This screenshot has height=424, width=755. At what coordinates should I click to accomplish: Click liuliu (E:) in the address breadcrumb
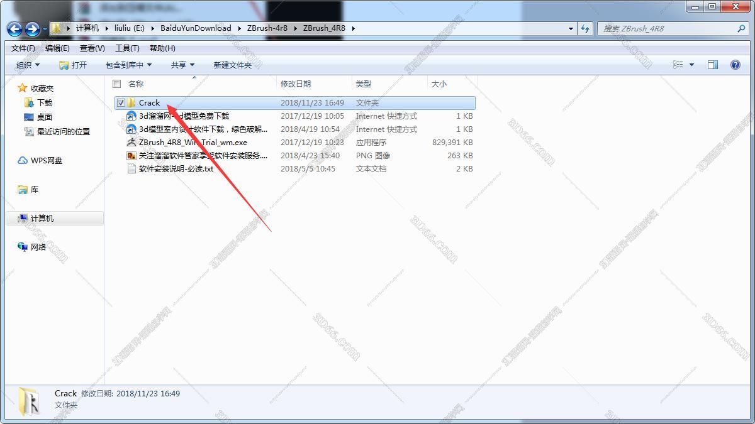[131, 28]
